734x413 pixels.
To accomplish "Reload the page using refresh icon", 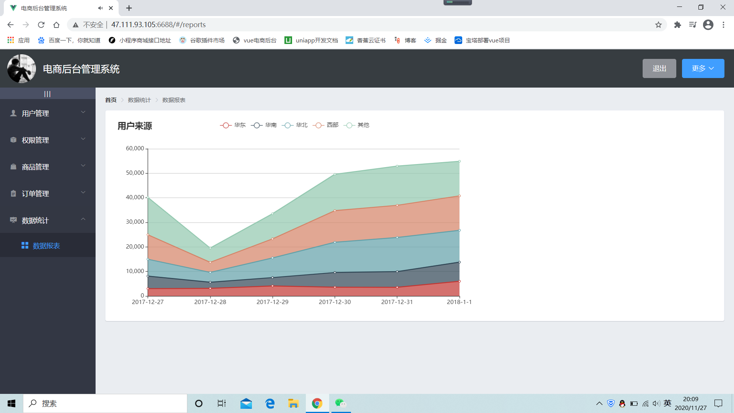I will (x=41, y=25).
